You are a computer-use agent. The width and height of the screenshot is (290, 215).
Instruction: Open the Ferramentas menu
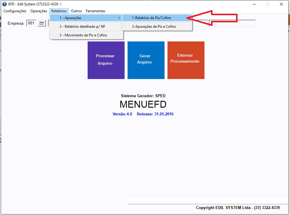point(95,11)
